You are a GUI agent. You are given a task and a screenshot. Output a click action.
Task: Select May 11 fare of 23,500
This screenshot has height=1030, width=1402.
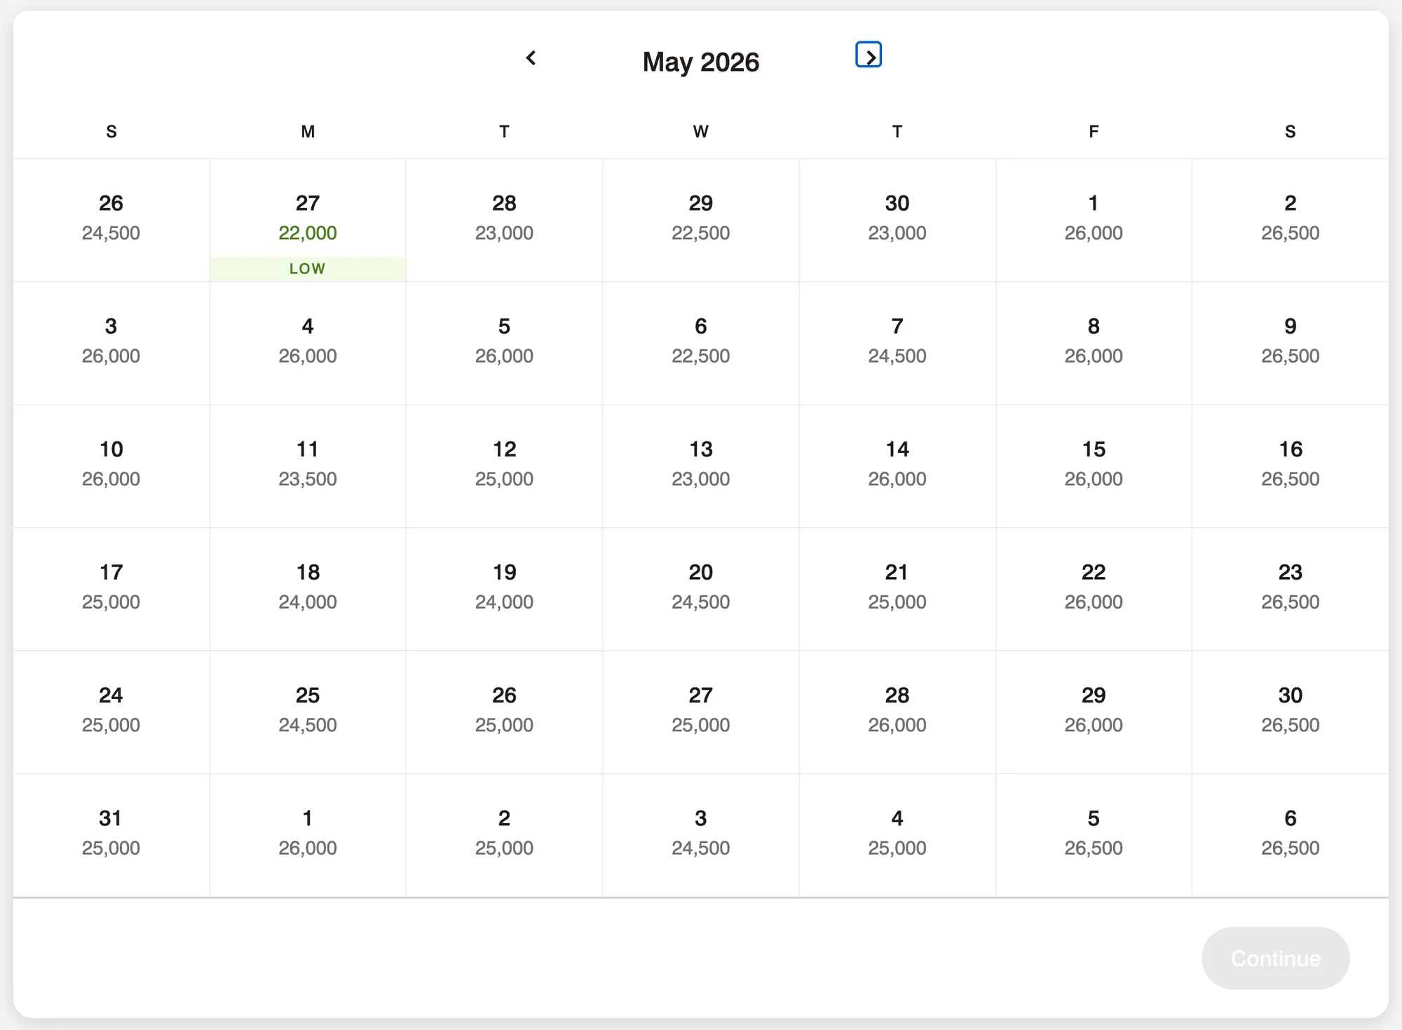pyautogui.click(x=308, y=466)
